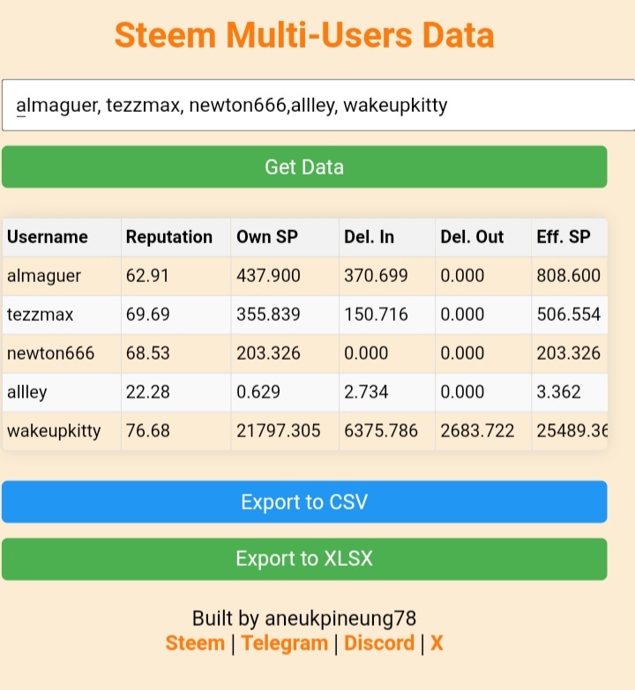Select the Reputation column header

point(176,237)
